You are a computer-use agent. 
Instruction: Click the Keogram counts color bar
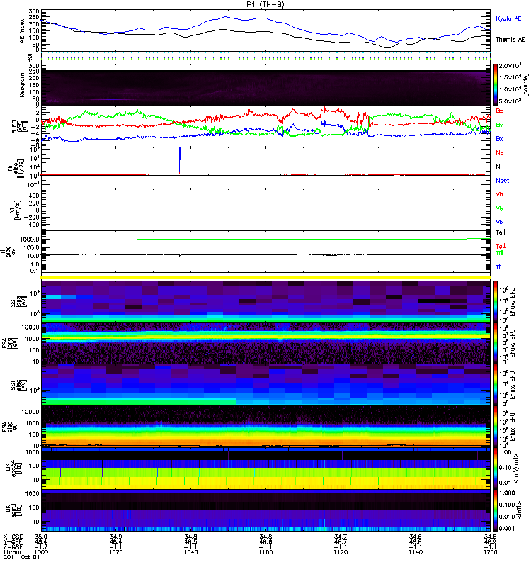495,85
